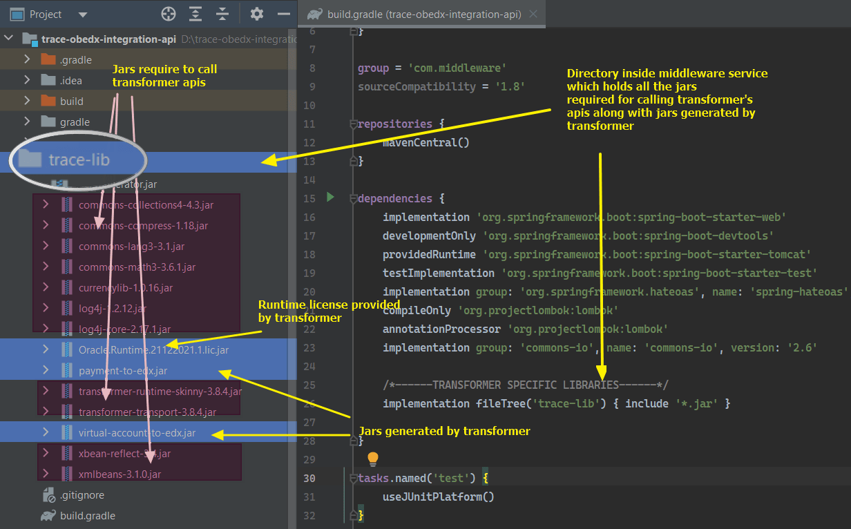Expand the .gradle folder chevron

(27, 59)
